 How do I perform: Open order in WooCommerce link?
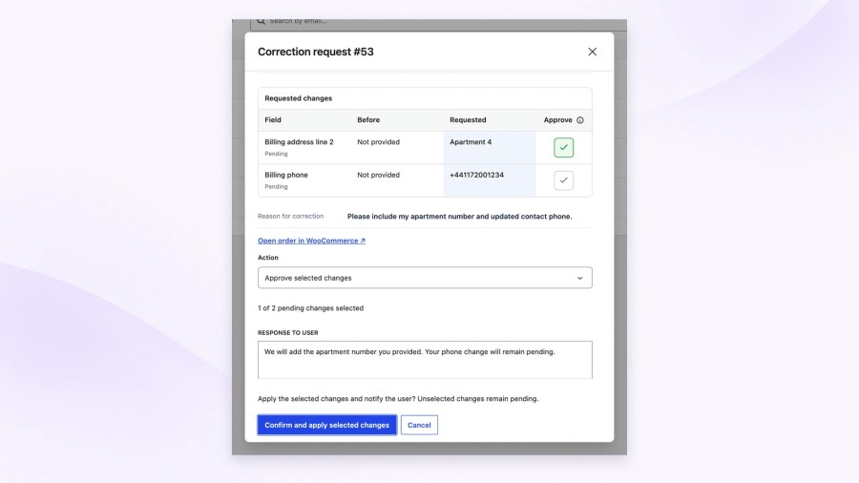click(311, 241)
